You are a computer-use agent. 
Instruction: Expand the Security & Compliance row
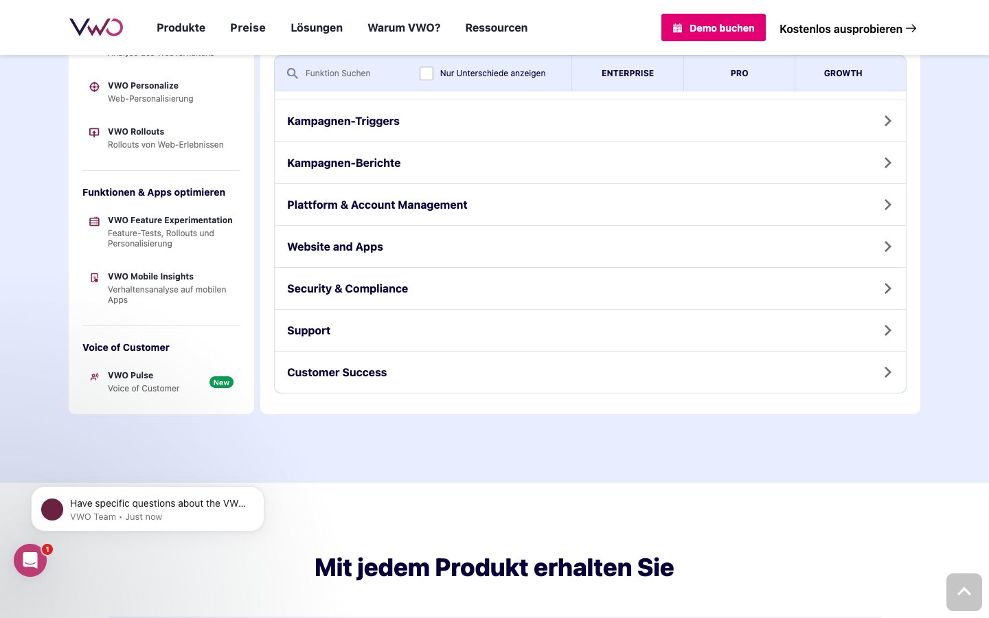coord(590,288)
